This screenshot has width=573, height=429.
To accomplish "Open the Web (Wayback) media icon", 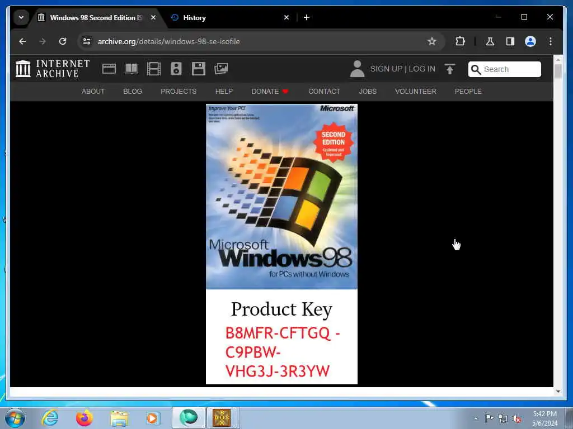I will pyautogui.click(x=109, y=69).
